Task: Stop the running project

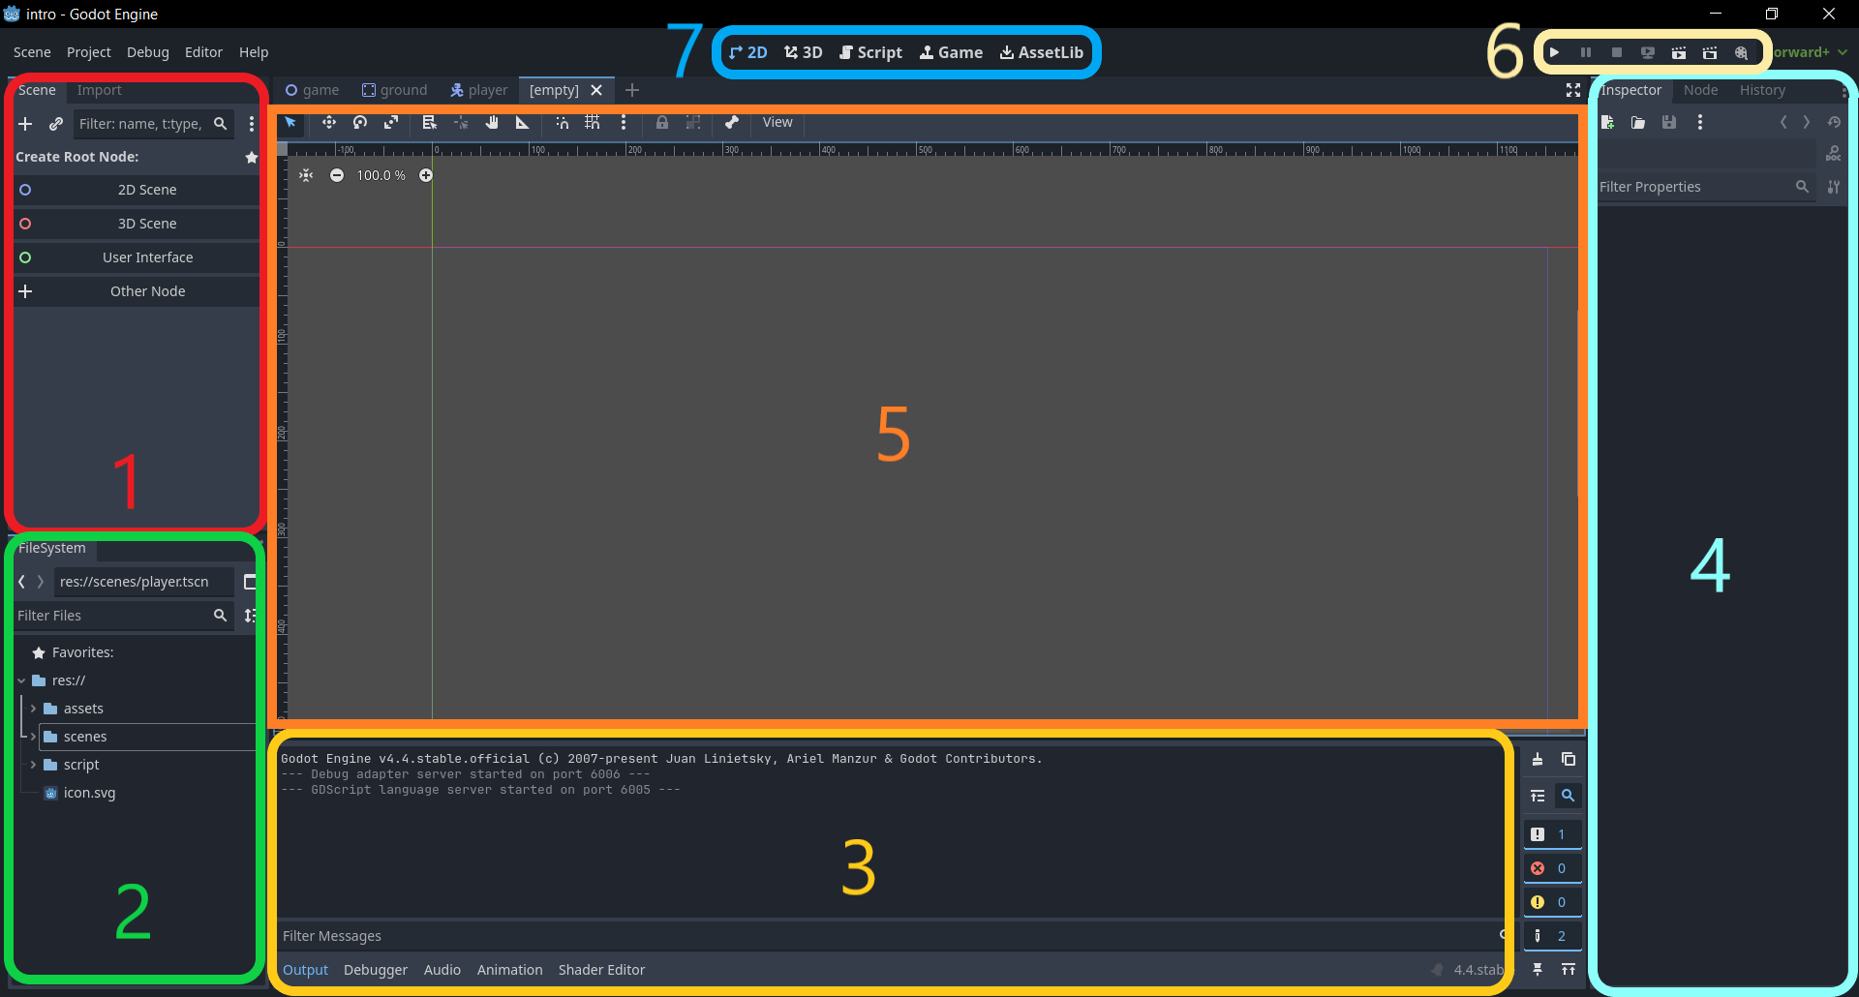Action: (1617, 52)
